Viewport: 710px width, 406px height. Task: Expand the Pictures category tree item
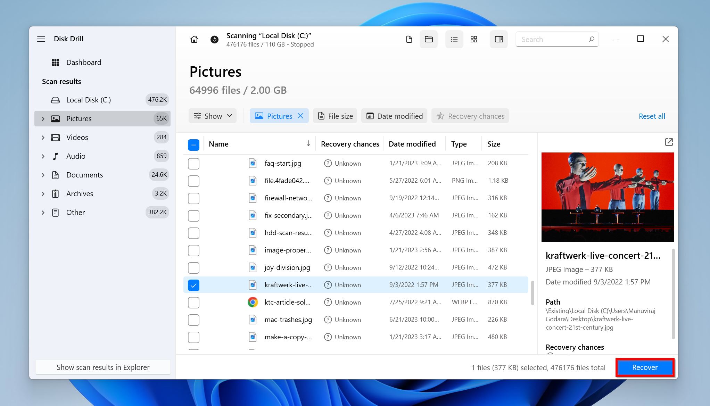pyautogui.click(x=43, y=118)
